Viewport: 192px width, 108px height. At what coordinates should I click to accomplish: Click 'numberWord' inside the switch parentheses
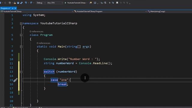(67, 72)
